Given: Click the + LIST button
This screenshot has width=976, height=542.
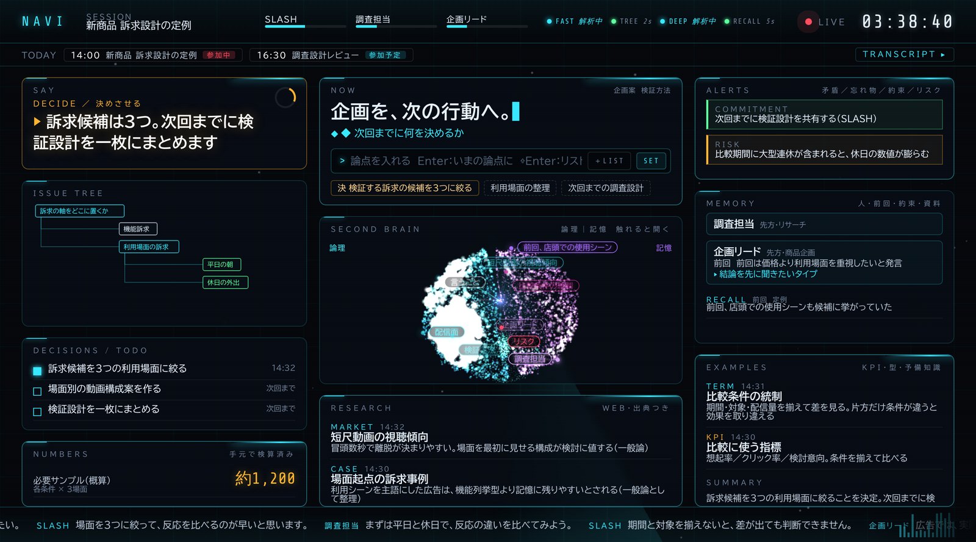Looking at the screenshot, I should 609,161.
